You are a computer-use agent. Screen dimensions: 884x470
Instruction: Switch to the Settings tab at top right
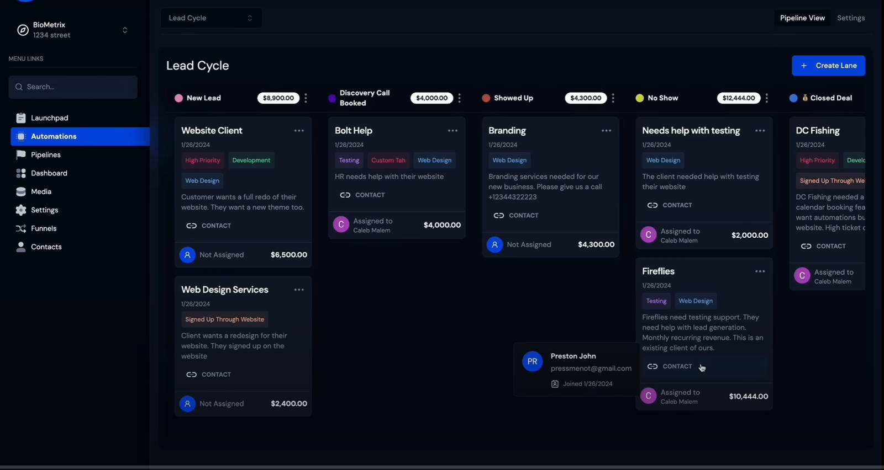click(851, 18)
